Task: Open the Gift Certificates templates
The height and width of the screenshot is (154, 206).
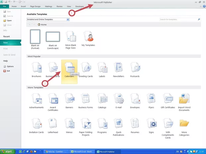Action: click(x=167, y=99)
